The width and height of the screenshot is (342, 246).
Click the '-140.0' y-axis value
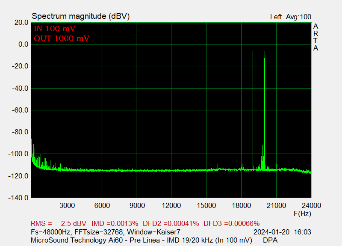18,198
